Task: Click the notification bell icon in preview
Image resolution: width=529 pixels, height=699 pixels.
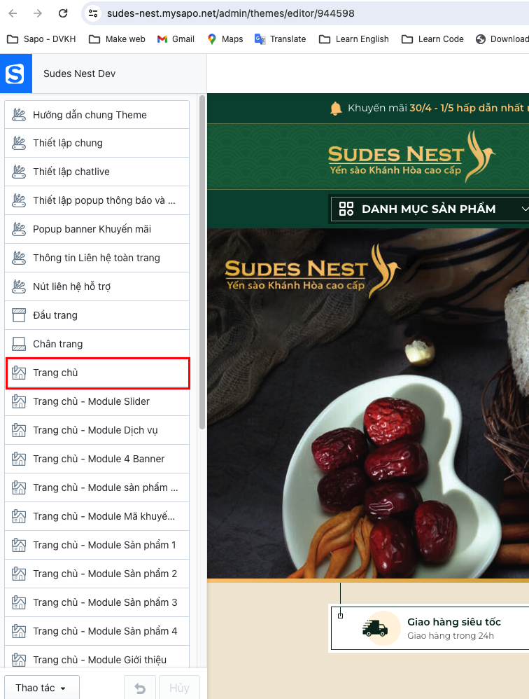Action: pos(336,109)
